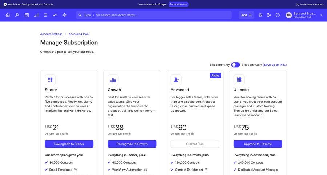Click Invite team members link

click(x=310, y=4)
